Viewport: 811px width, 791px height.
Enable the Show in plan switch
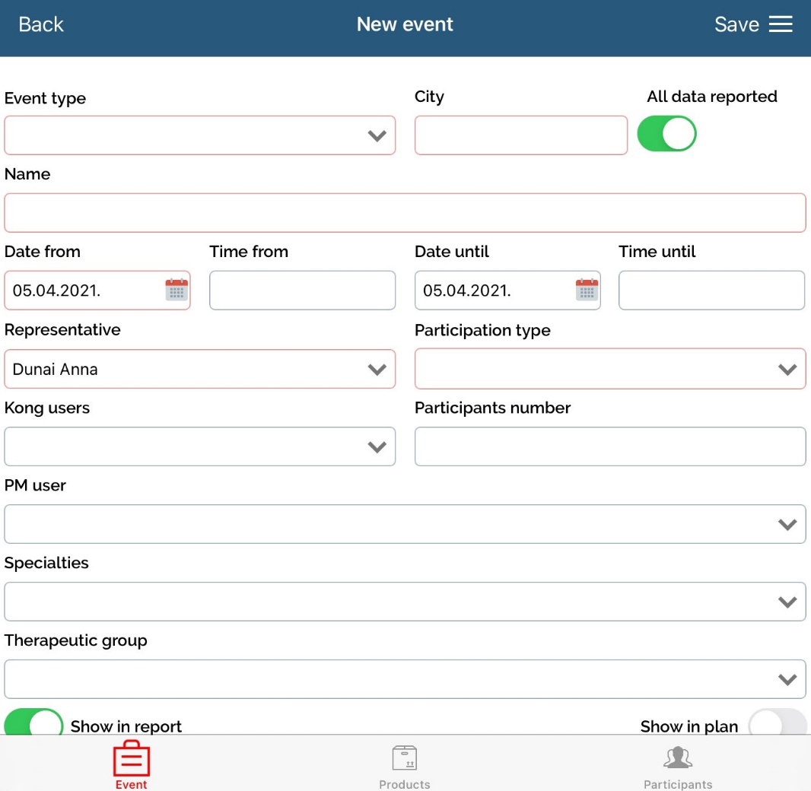point(777,724)
